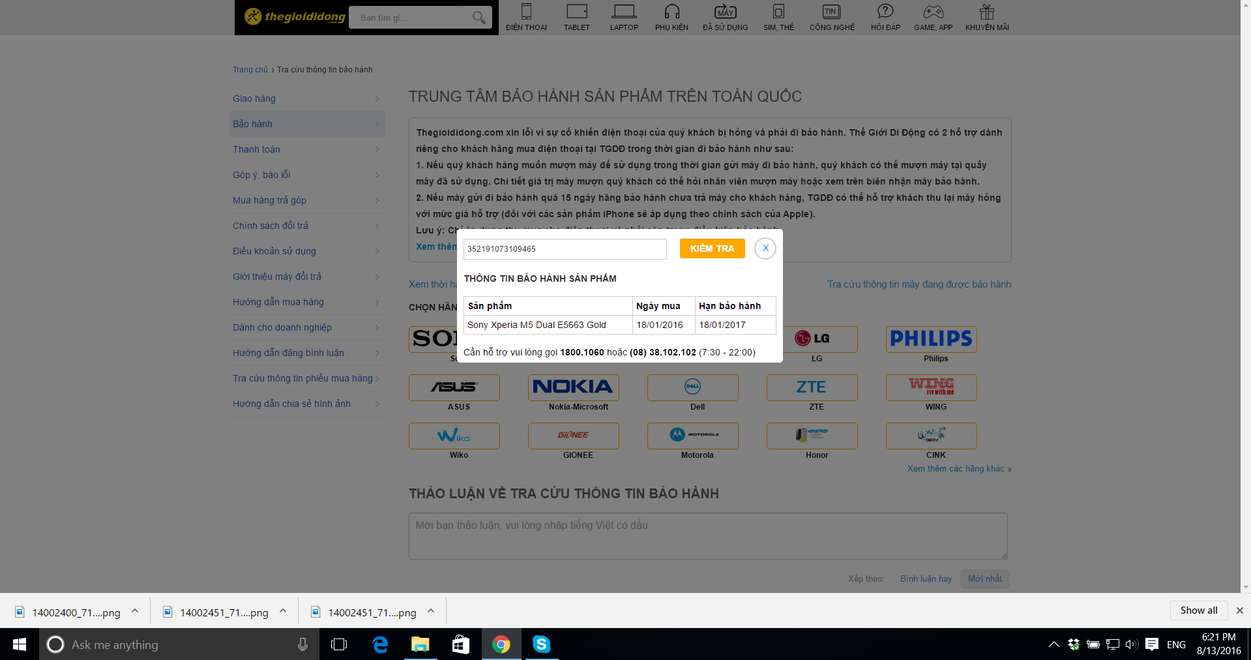Select the GIONEE brand logo
The image size is (1251, 660).
click(574, 436)
